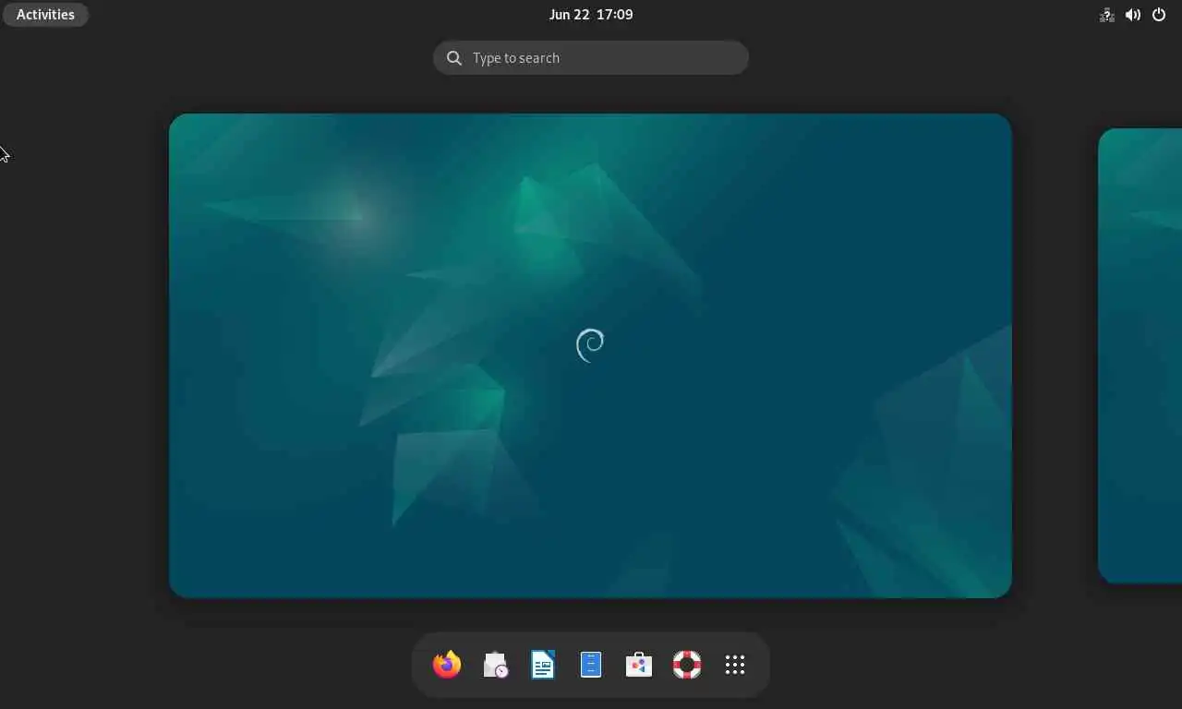Launch Evolution mail and calendar icon
This screenshot has height=709, width=1182.
(x=495, y=665)
